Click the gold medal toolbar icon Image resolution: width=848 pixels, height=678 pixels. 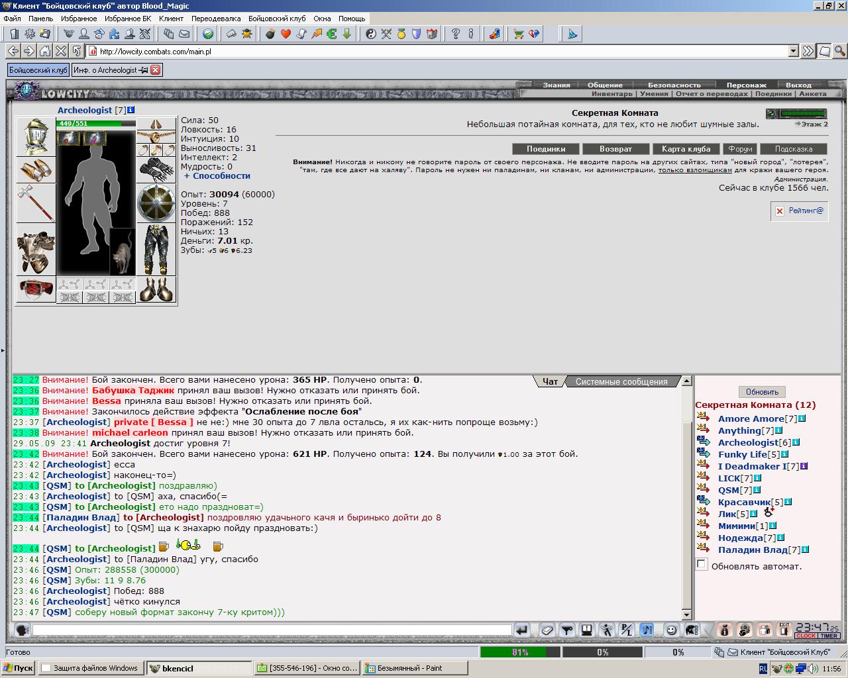401,34
